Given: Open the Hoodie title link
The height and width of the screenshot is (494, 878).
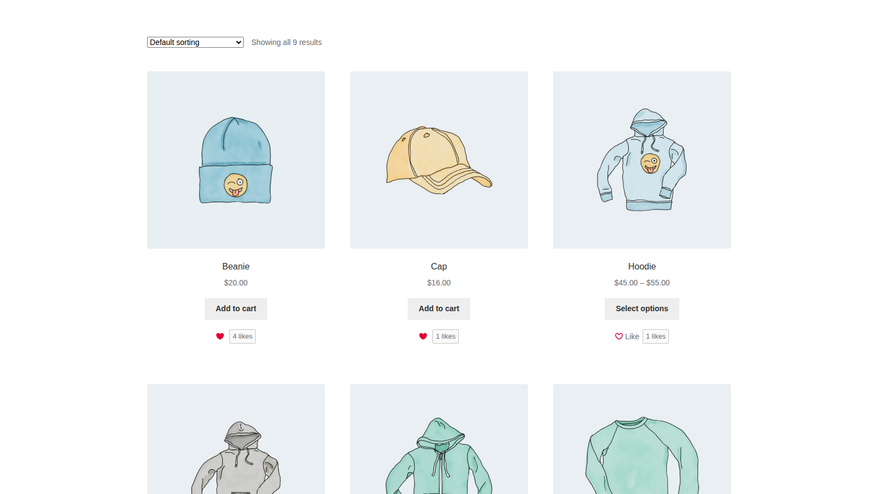Looking at the screenshot, I should tap(642, 266).
